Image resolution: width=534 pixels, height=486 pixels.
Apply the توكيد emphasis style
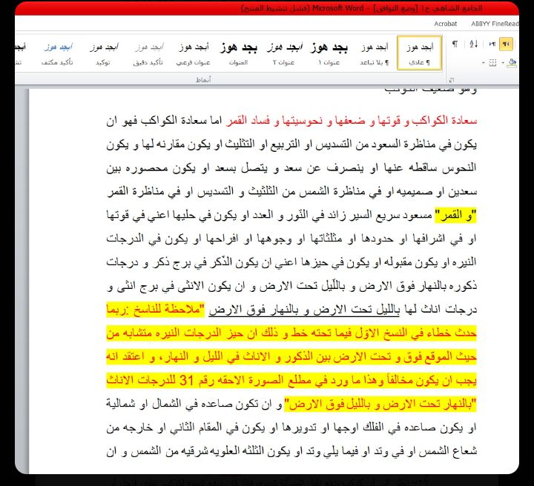click(x=103, y=53)
